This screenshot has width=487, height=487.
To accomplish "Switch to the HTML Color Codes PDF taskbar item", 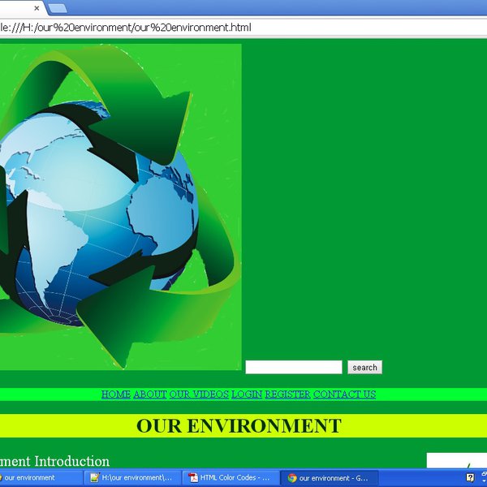I will point(231,478).
